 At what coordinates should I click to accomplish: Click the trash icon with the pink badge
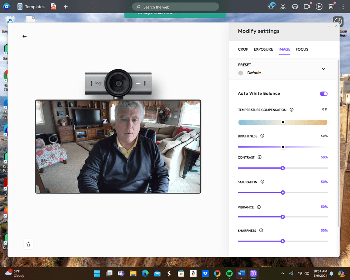tap(331, 6)
